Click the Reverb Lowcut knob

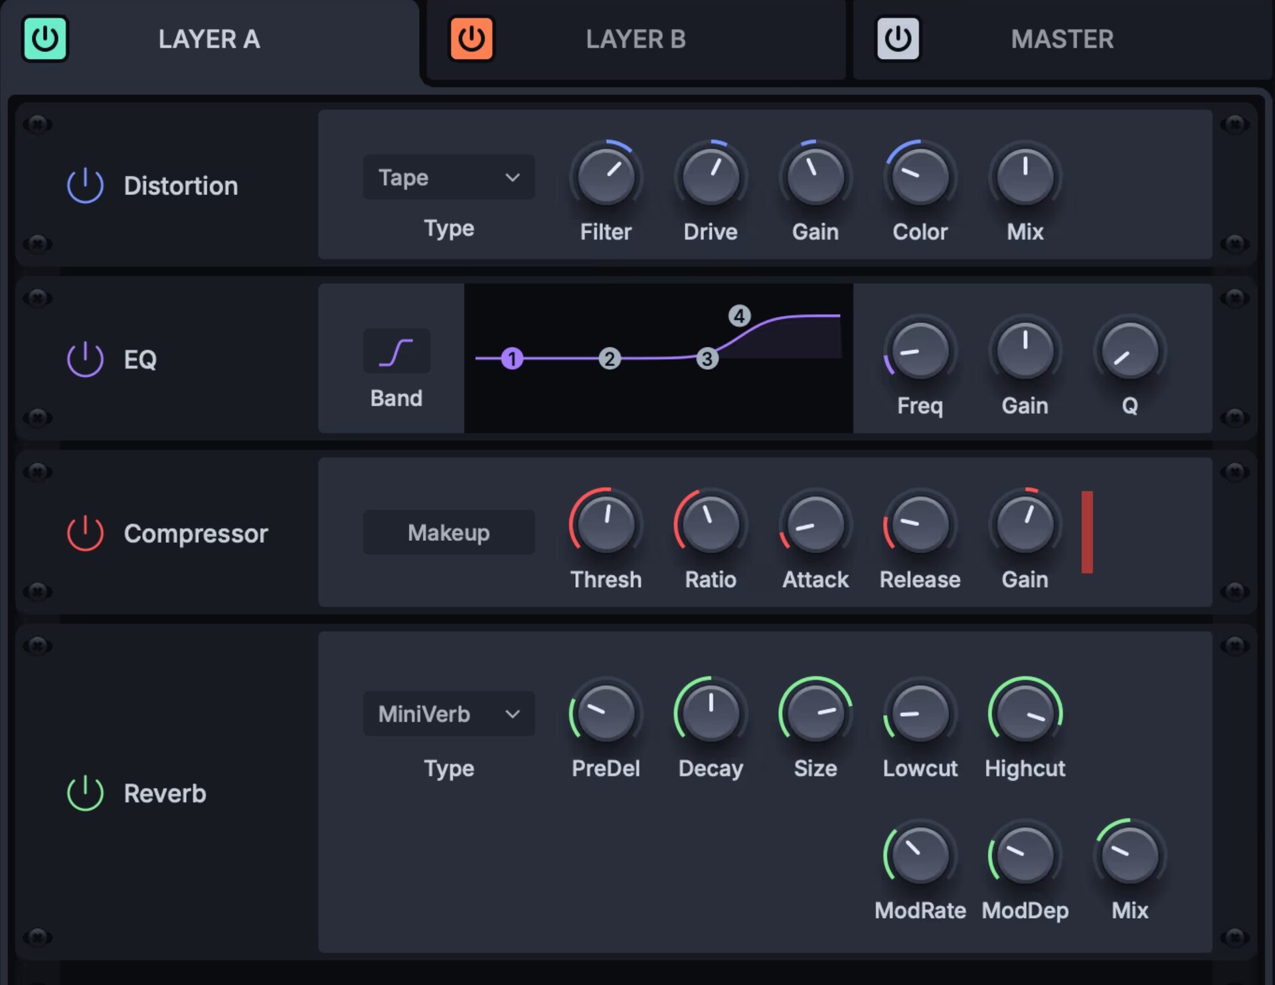[920, 713]
